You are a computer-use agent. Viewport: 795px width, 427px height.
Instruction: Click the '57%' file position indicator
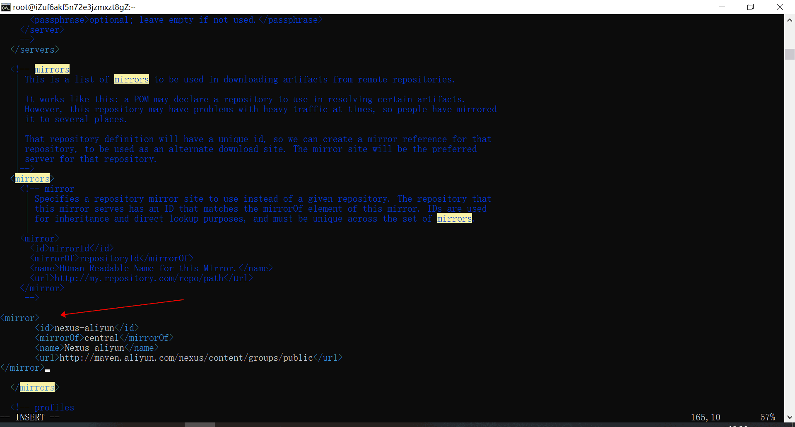[x=768, y=417]
